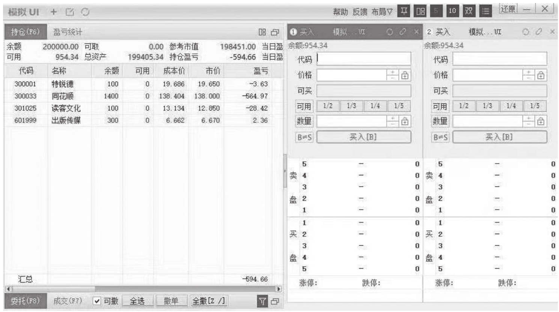Toggle 数量 button in panel 1

pyautogui.click(x=304, y=121)
